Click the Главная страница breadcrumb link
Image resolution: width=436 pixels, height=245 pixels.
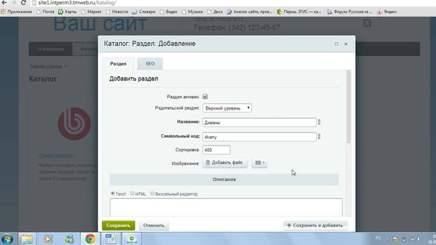(46, 66)
